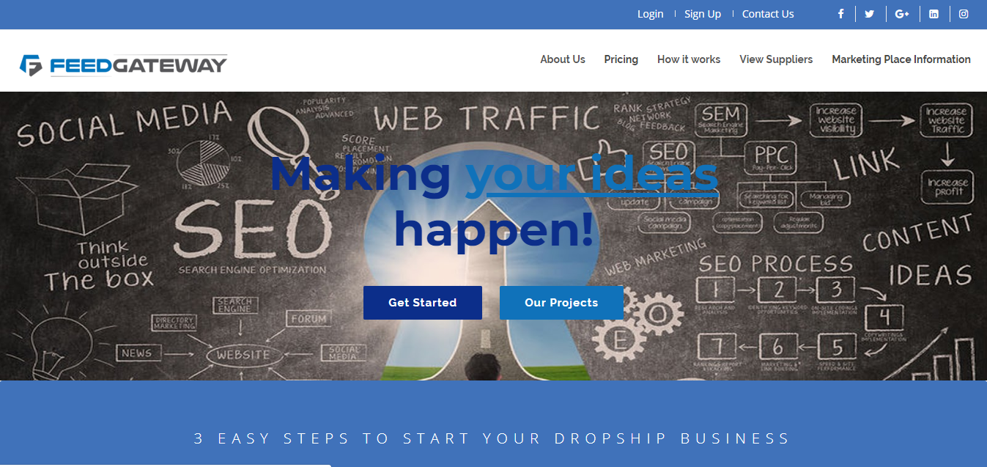Click the 'happen!' hero headline text
Image resolution: width=987 pixels, height=467 pixels.
[x=494, y=229]
